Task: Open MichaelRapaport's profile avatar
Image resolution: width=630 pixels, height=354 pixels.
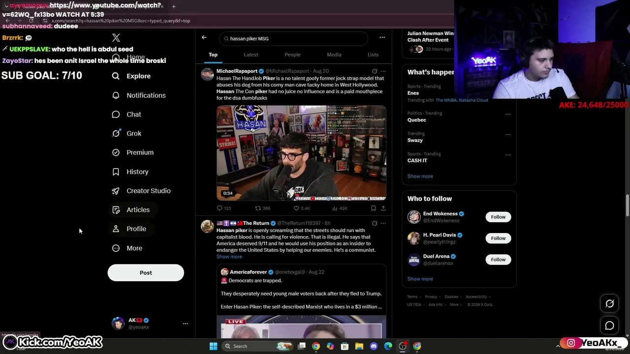Action: pos(207,74)
